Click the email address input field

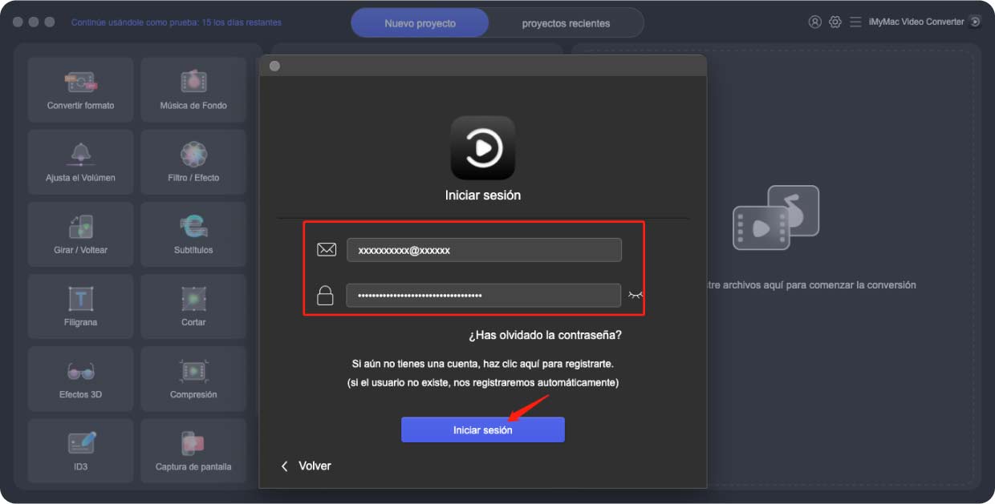tap(484, 250)
